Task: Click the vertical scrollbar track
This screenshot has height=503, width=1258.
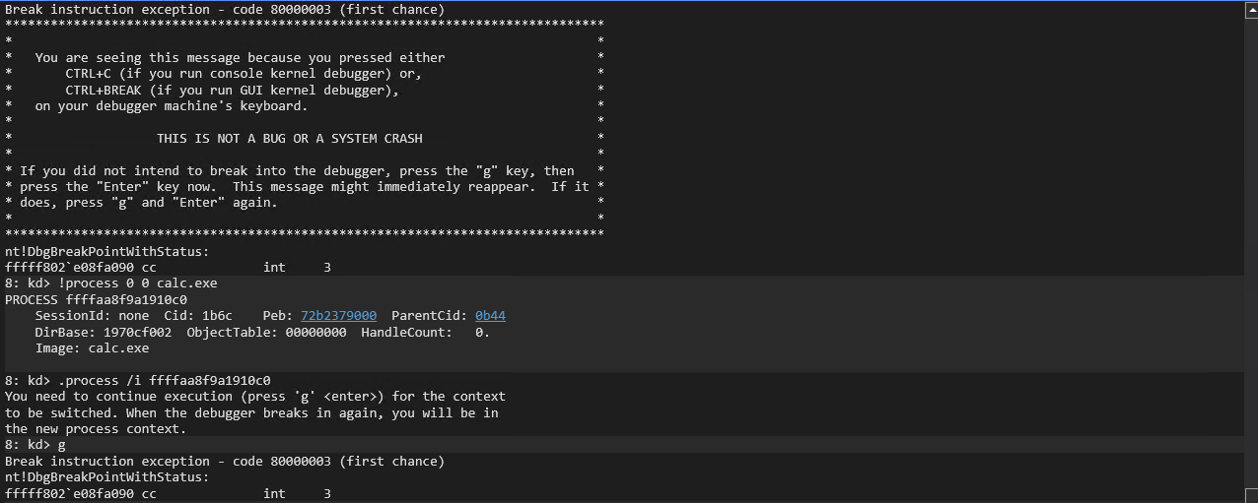Action: pos(1249,246)
